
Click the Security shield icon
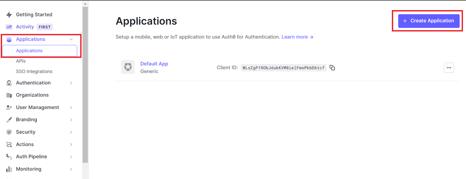pos(9,132)
